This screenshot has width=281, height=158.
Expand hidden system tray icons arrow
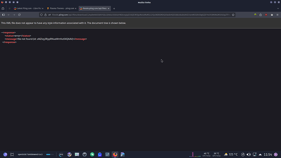[x=260, y=154]
